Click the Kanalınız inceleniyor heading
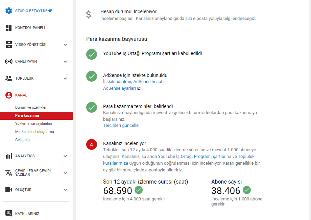The image size is (311, 220). pos(124,143)
